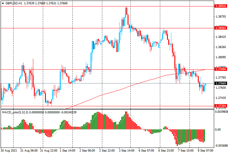Click the 6 Sep 07:00 time label
The height and width of the screenshot is (154, 228).
pyautogui.click(x=146, y=151)
